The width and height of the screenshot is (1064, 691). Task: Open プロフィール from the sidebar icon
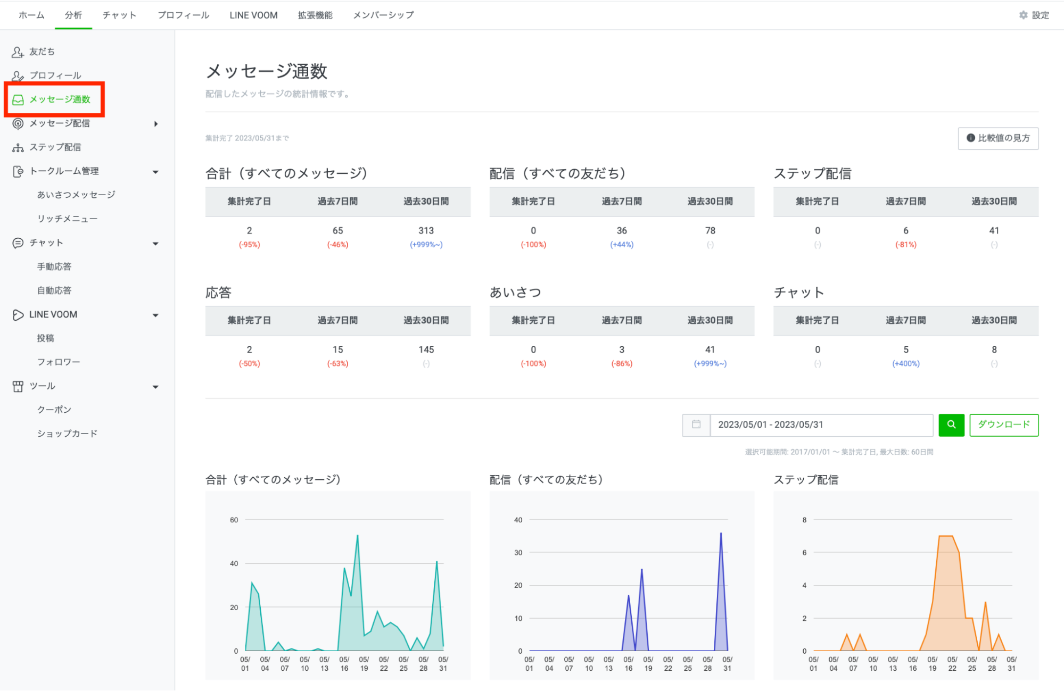pos(18,75)
